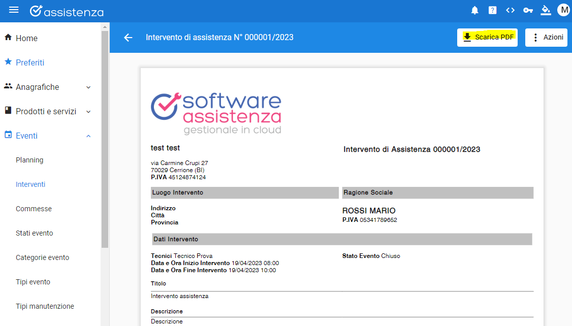Click the Anagrafiche people icon
This screenshot has height=326, width=572.
click(x=8, y=86)
